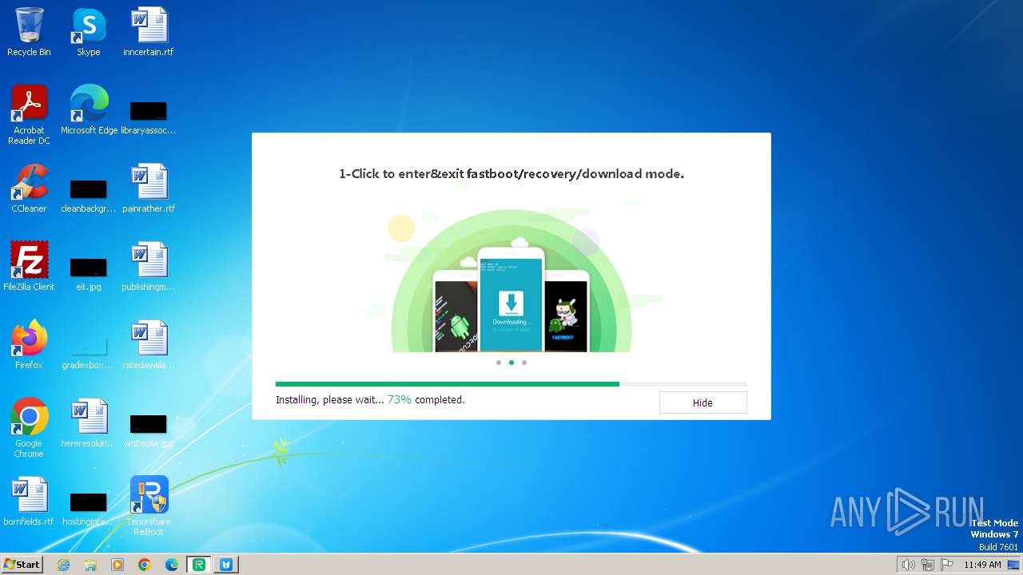Image resolution: width=1023 pixels, height=575 pixels.
Task: Open Action Center flag icon
Action: [x=947, y=565]
